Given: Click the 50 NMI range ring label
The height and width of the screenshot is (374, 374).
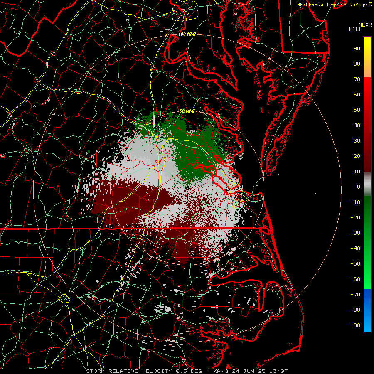Looking at the screenshot, I should click(x=187, y=111).
